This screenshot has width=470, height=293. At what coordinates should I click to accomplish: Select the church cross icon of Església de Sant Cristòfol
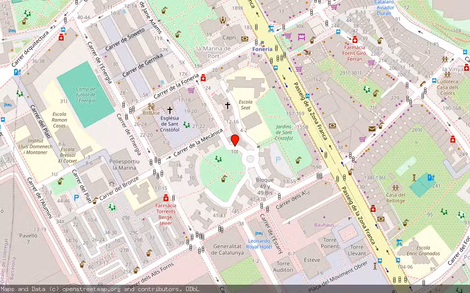point(170,110)
